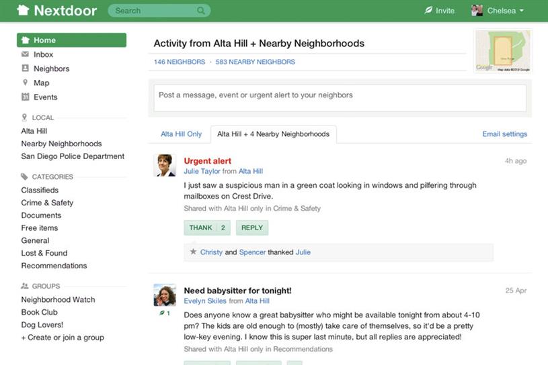The height and width of the screenshot is (365, 548).
Task: Click Julie in the thanked line
Action: click(x=303, y=252)
